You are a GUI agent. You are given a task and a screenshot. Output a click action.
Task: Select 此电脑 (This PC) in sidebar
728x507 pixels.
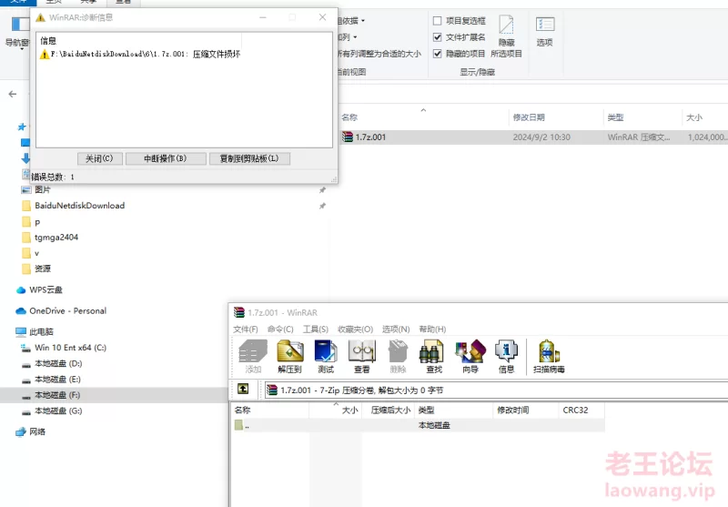pyautogui.click(x=35, y=331)
